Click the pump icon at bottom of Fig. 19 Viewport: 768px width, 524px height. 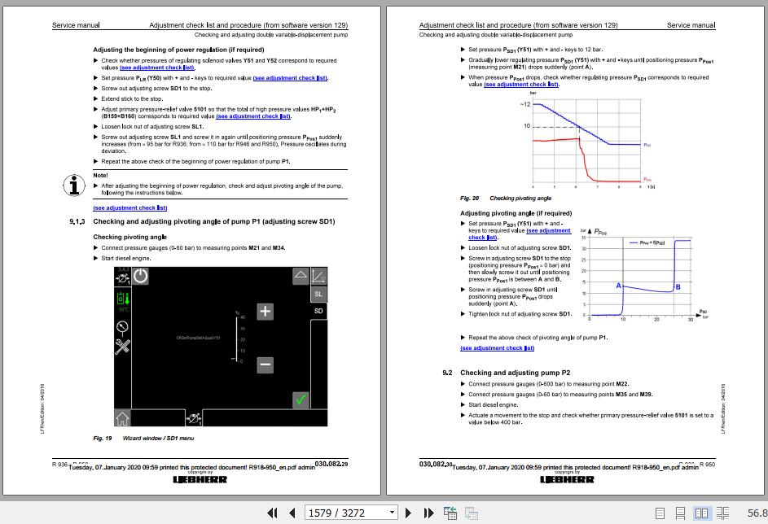[x=194, y=418]
